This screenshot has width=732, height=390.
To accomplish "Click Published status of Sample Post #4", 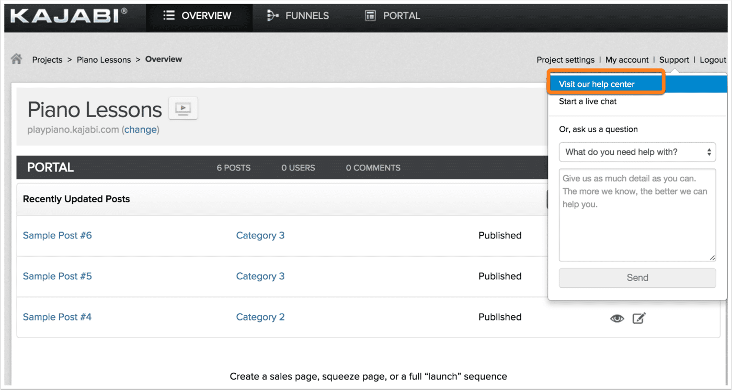I will click(x=500, y=317).
